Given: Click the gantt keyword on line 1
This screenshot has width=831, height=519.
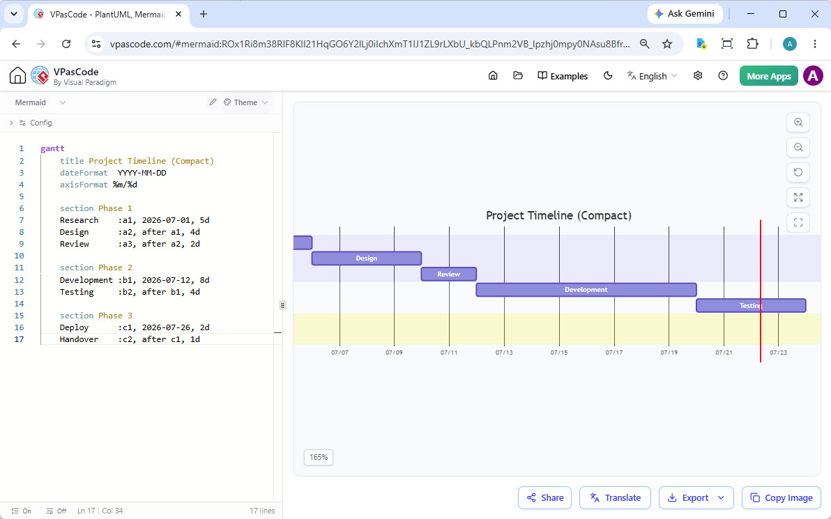Looking at the screenshot, I should (52, 149).
